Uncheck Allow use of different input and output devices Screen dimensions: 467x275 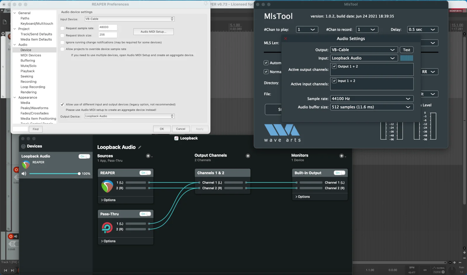pos(62,104)
